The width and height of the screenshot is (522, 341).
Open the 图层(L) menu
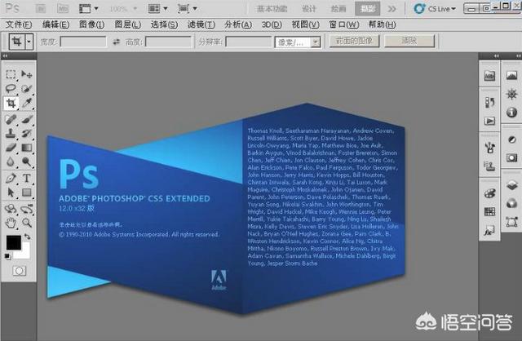127,24
